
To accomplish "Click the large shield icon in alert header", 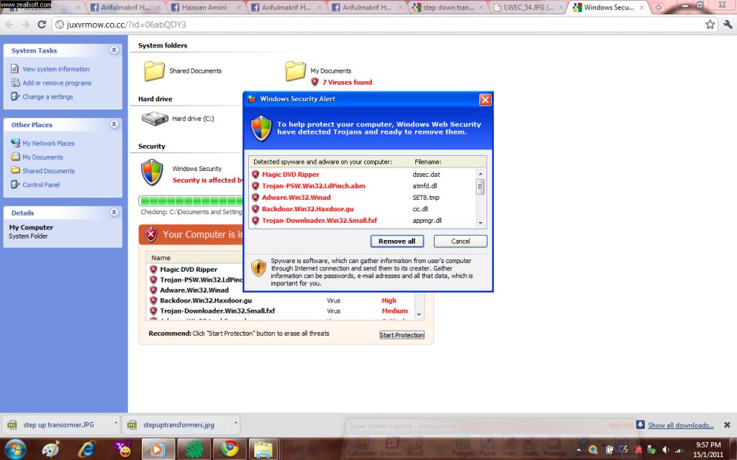I will 261,129.
